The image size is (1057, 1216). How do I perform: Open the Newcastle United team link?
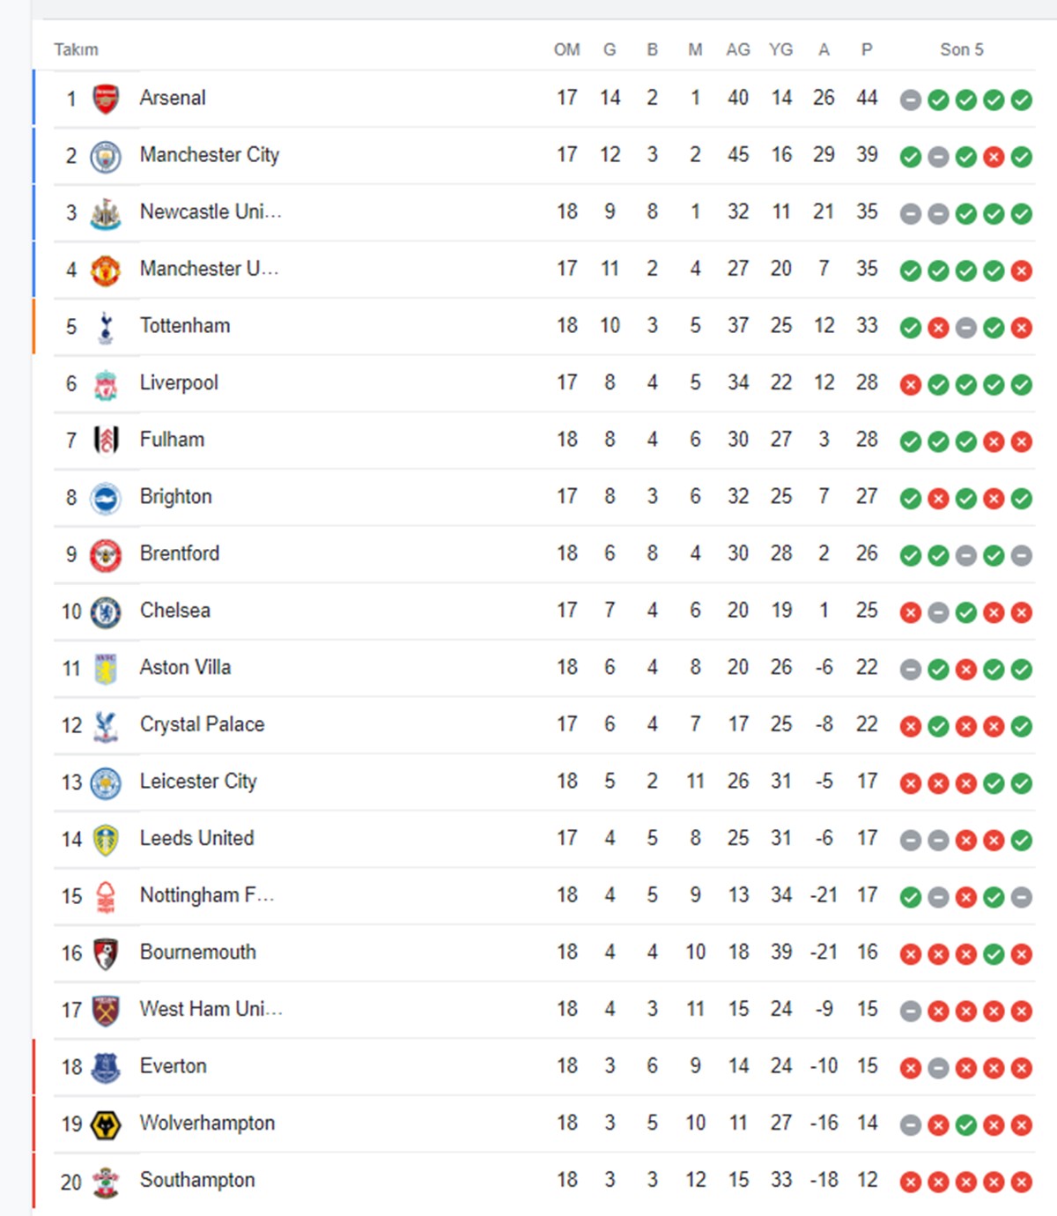click(x=211, y=211)
